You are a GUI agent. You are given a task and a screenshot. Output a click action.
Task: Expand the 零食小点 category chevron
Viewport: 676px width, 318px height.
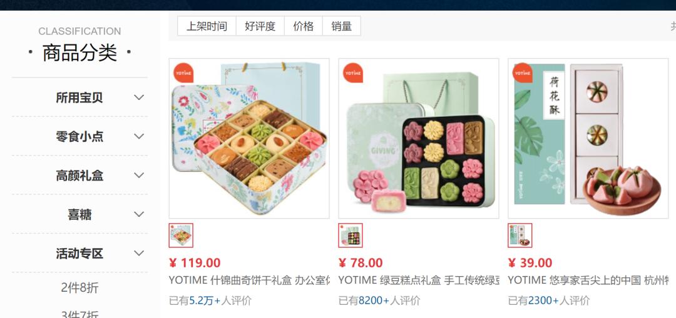tap(139, 136)
